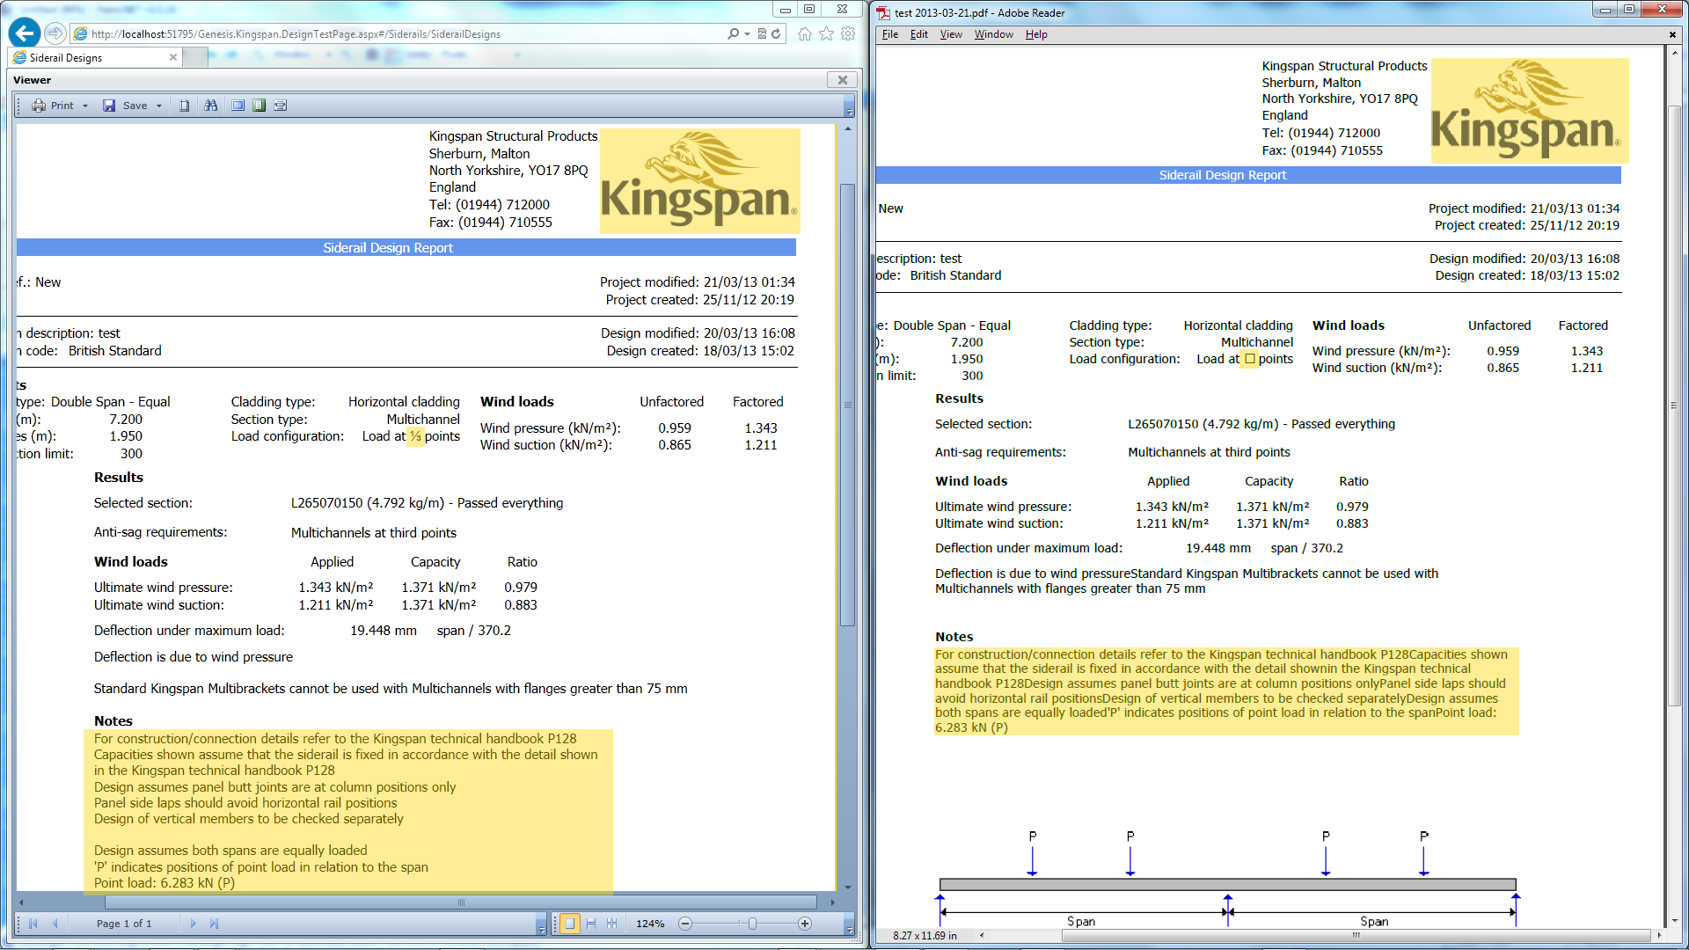Click the Kingspan logo in the PDF
1689x950 pixels.
click(1530, 111)
